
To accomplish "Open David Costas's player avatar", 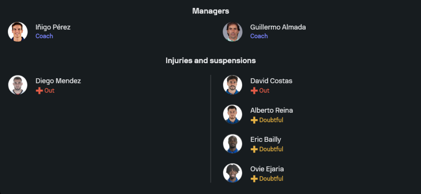I will coord(232,85).
